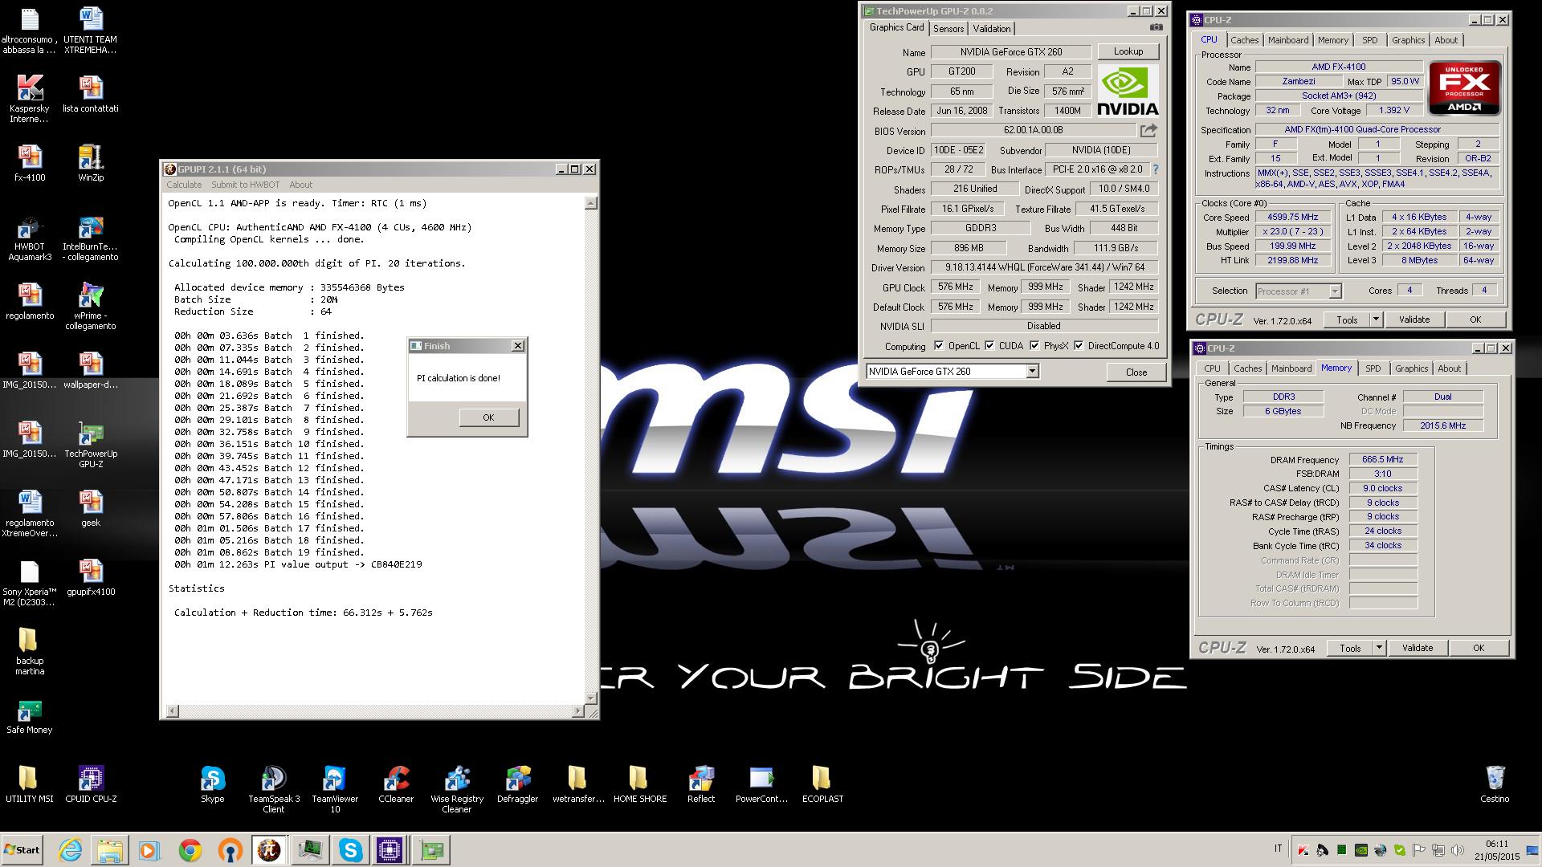The width and height of the screenshot is (1542, 867).
Task: Click GPUPI vertical scrollbar up arrow
Action: point(591,204)
